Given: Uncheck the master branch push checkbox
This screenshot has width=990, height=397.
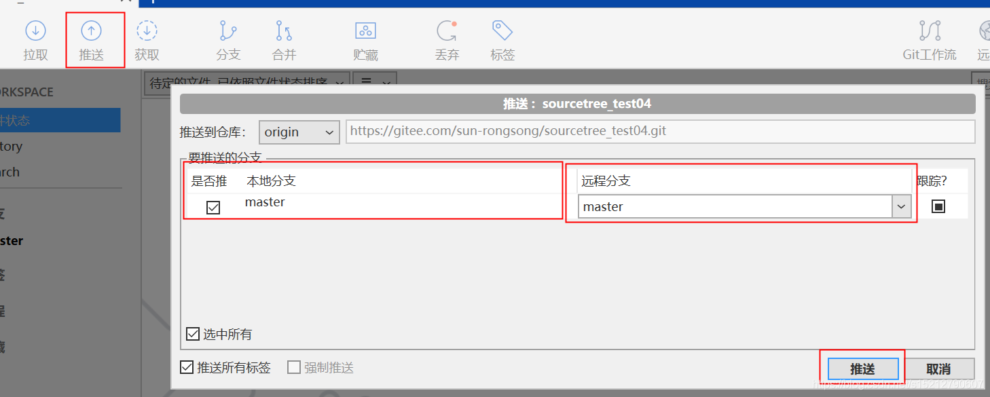Looking at the screenshot, I should tap(213, 207).
